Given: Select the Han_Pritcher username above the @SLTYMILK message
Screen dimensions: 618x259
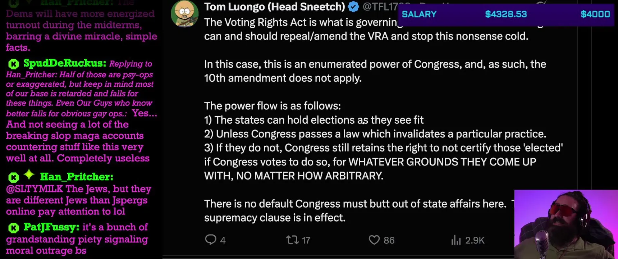Looking at the screenshot, I should 76,177.
